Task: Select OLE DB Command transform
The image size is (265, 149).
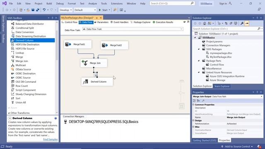Action: coord(26,82)
